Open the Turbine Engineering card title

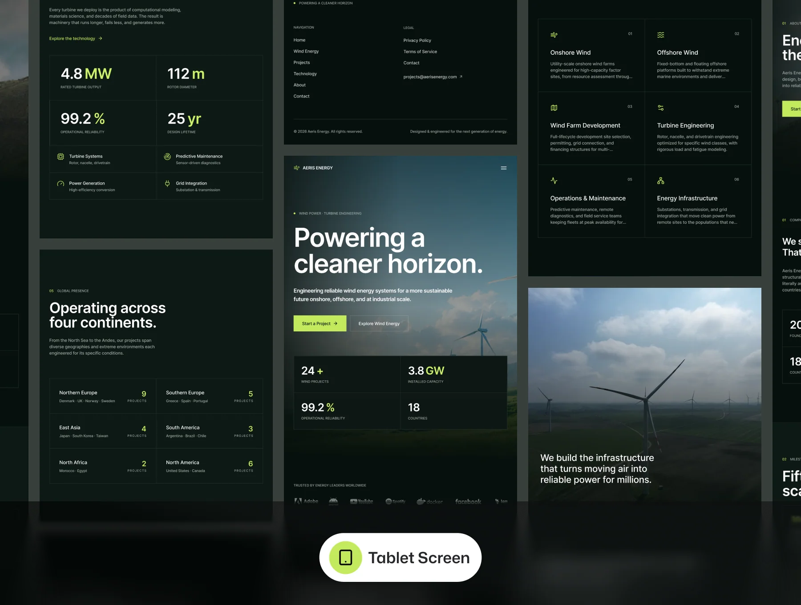685,125
